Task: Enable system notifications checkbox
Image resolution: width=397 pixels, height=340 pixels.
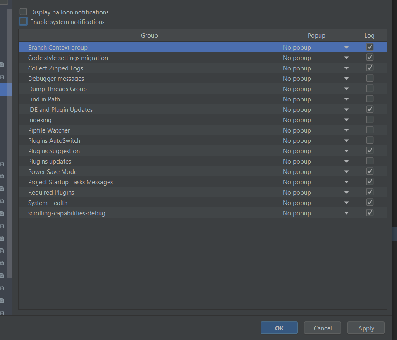Action: [24, 22]
